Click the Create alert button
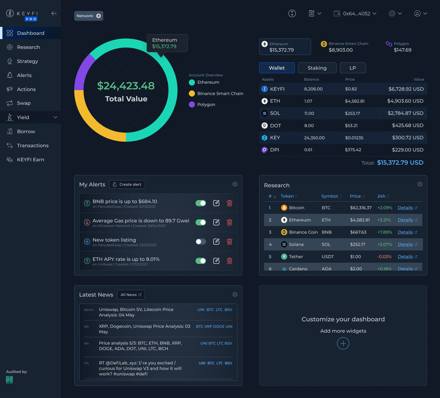The image size is (440, 398). (x=127, y=184)
